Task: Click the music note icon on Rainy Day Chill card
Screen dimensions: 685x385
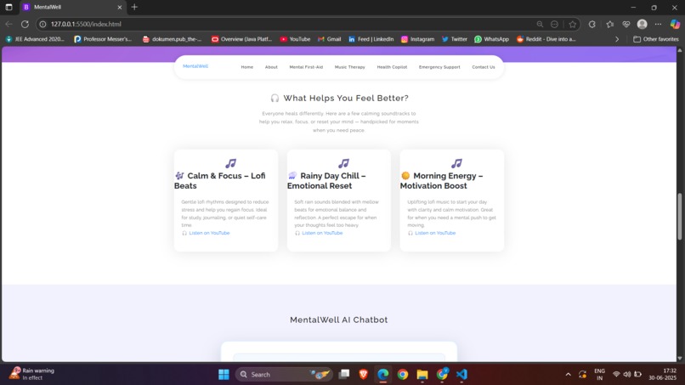Action: pos(343,163)
